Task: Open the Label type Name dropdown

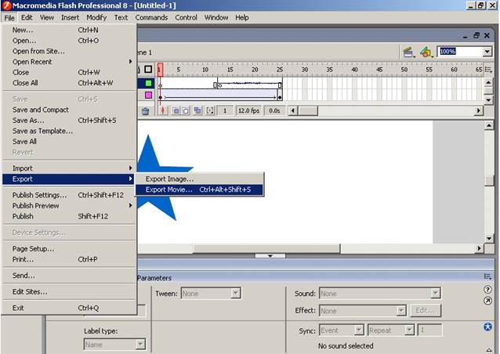Action: coord(140,344)
